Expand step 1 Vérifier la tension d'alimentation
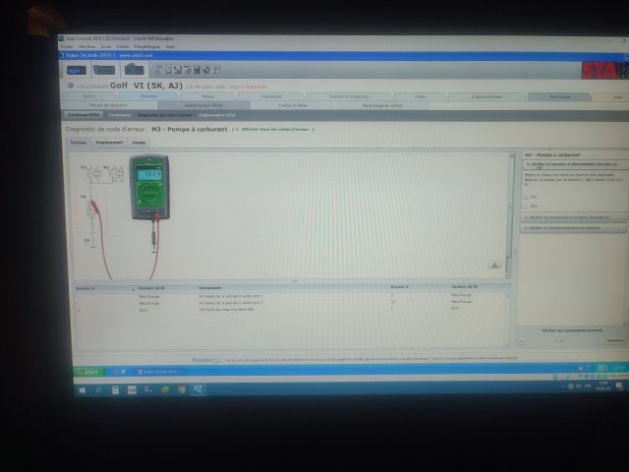Image resolution: width=629 pixels, height=472 pixels. [574, 164]
